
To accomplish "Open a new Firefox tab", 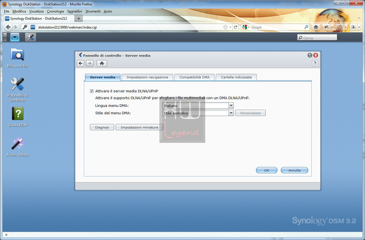I will click(x=79, y=18).
